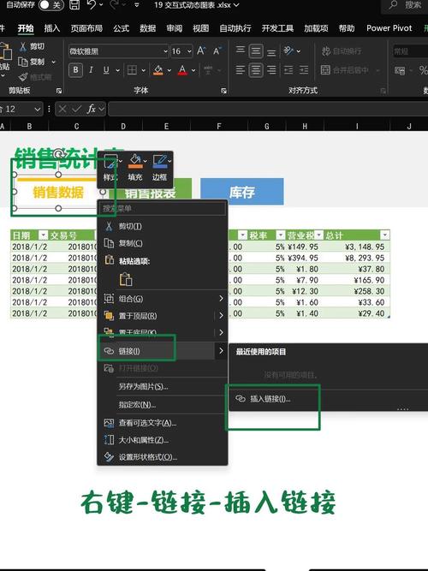Click 插入链接(I)... in the submenu
The image size is (428, 571).
pos(328,399)
